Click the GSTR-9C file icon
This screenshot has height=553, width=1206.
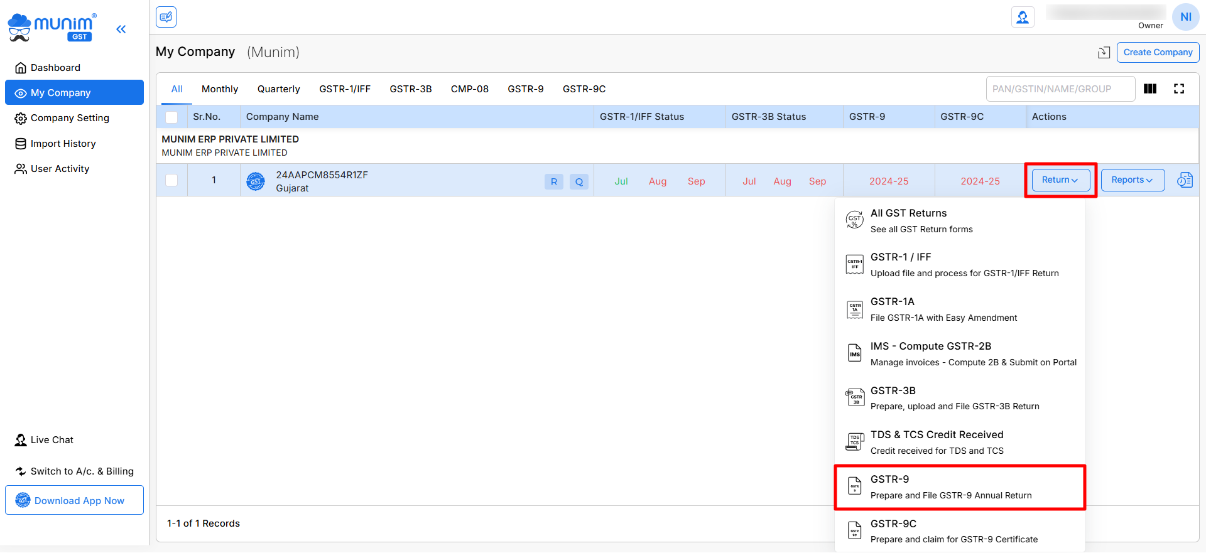(x=855, y=530)
